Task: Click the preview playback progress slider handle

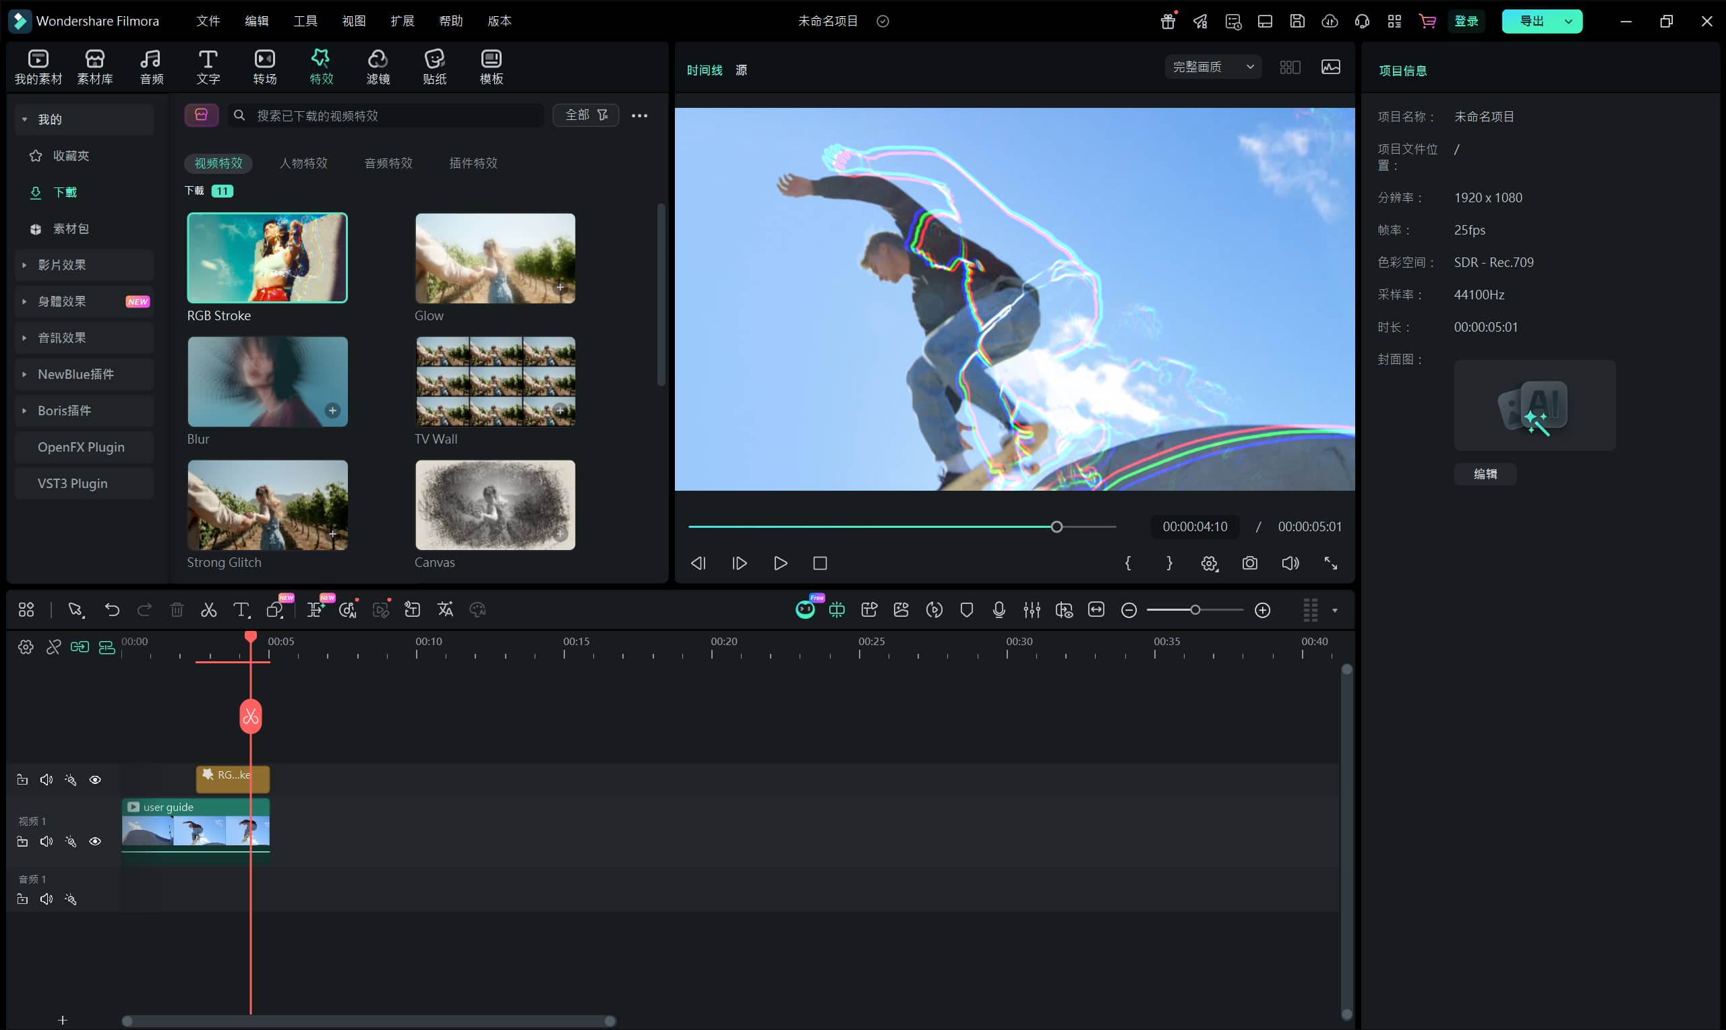Action: click(x=1057, y=527)
